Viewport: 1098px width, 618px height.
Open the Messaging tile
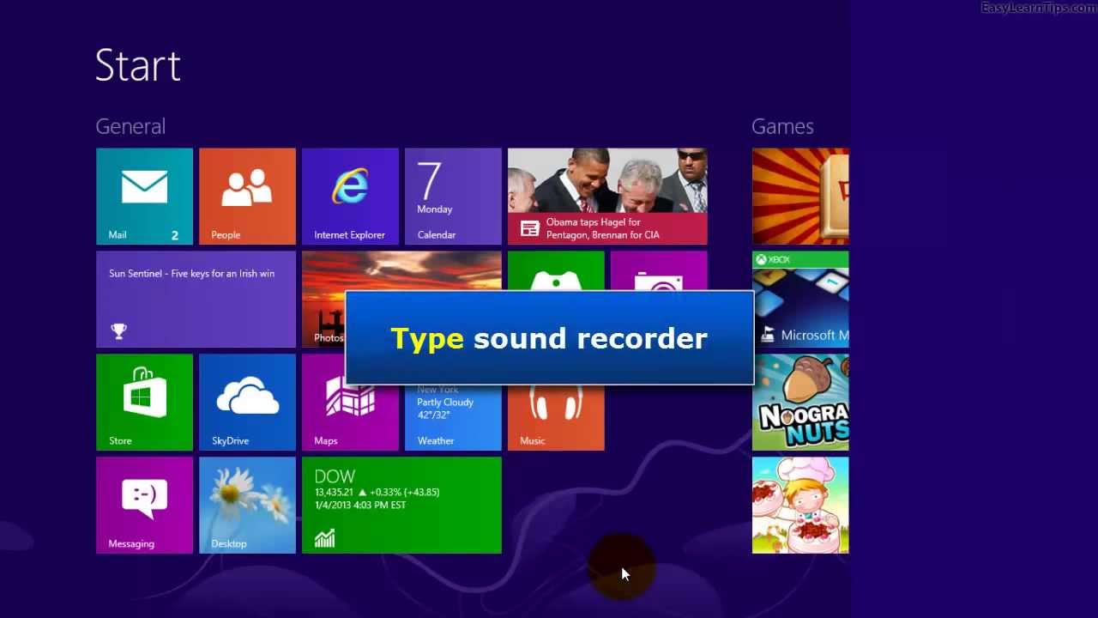pos(144,506)
